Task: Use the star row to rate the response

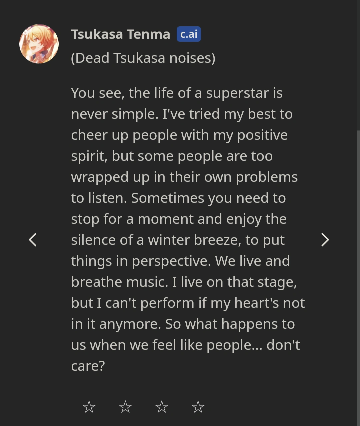Action: click(143, 406)
